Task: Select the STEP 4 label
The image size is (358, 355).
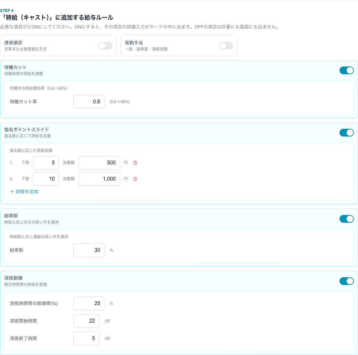Action: coord(6,10)
